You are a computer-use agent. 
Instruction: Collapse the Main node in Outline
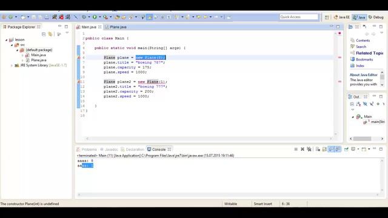pyautogui.click(x=353, y=117)
